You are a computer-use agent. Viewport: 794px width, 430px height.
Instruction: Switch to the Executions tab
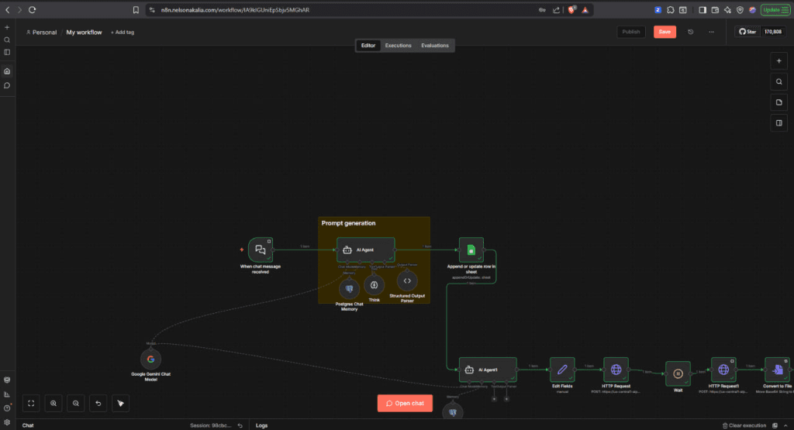click(399, 46)
